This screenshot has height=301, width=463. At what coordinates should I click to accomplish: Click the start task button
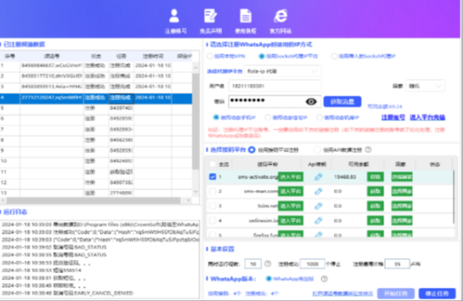[396, 294]
